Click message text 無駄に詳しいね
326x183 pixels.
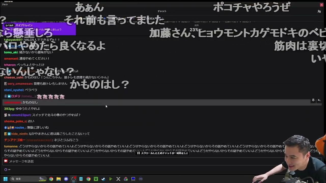tap(38, 128)
